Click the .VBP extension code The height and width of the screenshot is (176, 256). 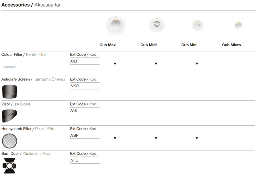pyautogui.click(x=74, y=135)
